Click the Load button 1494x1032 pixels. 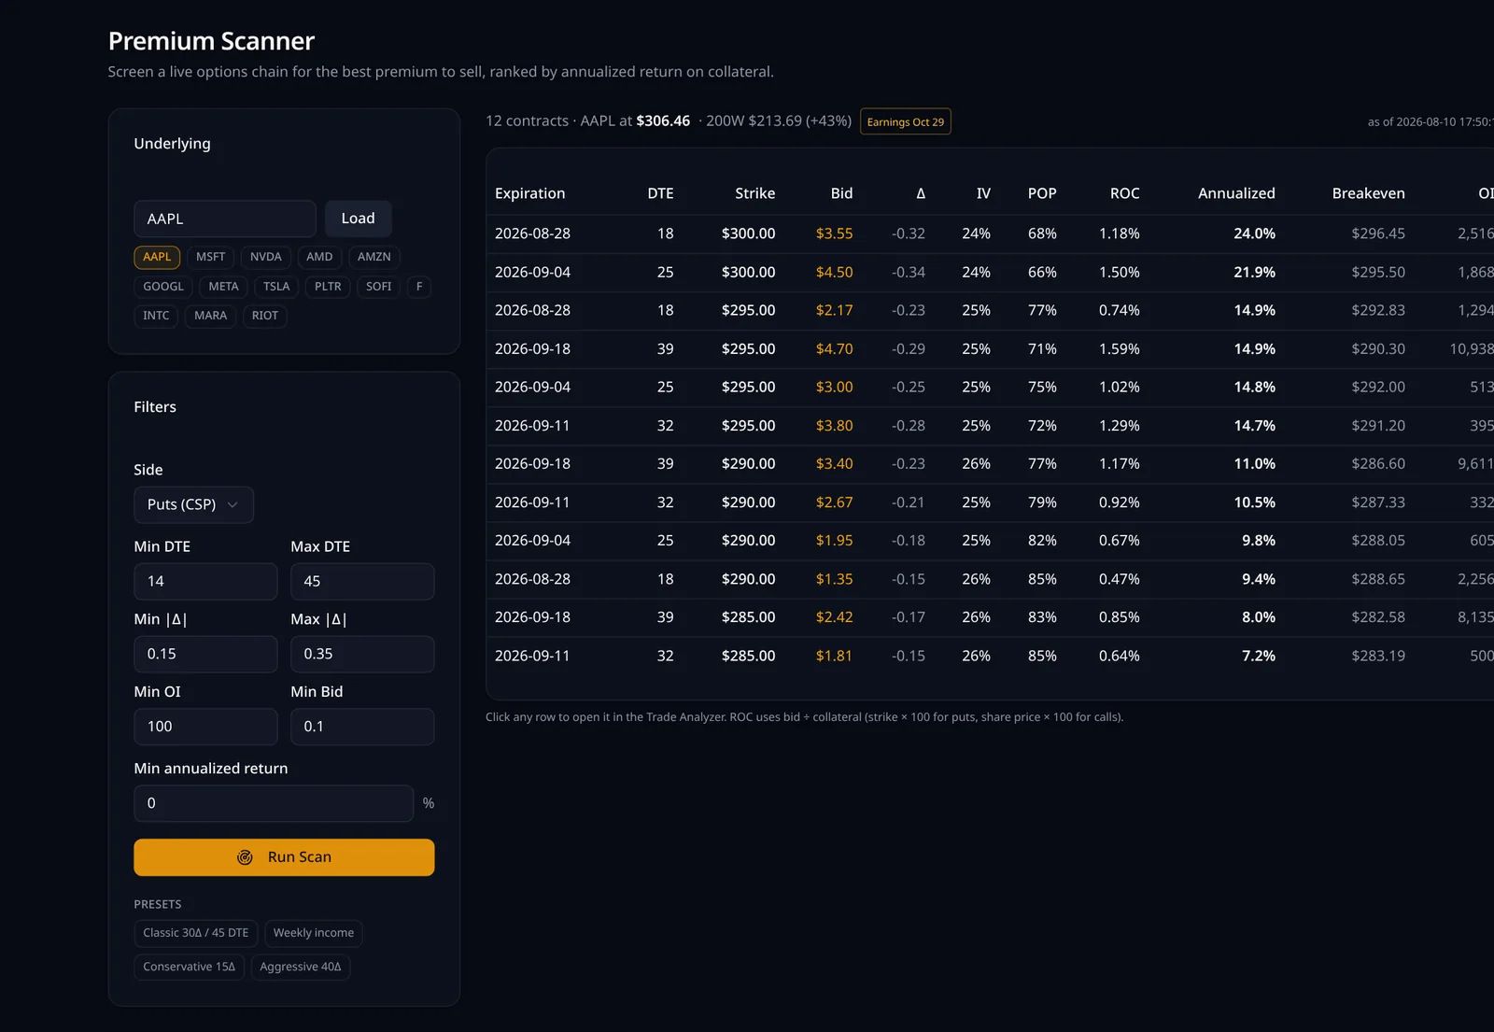358,219
